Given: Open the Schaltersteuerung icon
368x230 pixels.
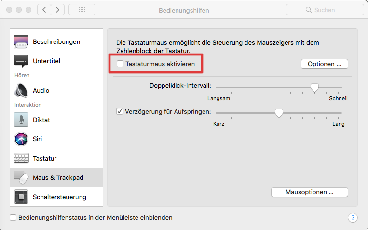Looking at the screenshot, I should (21, 197).
